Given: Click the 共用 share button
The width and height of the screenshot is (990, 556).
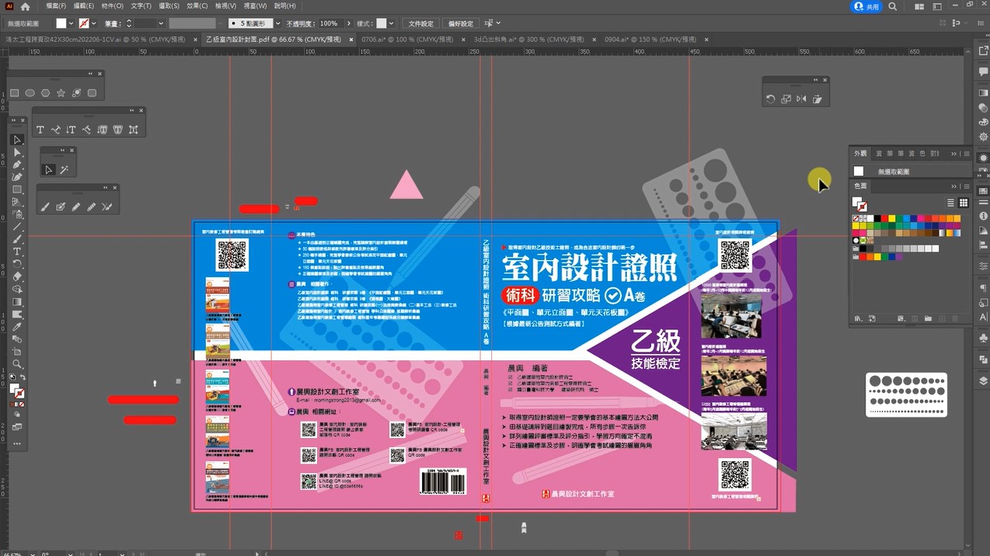Looking at the screenshot, I should click(866, 6).
